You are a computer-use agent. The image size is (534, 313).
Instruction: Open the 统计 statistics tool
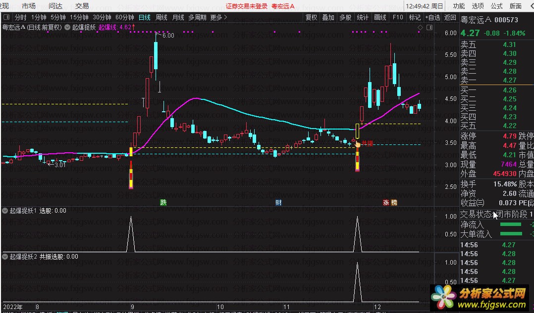[363, 17]
